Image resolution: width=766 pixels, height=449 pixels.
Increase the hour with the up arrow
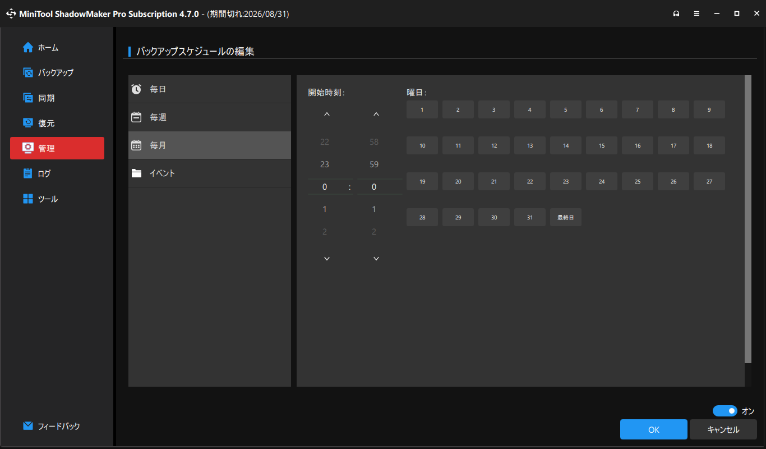327,114
